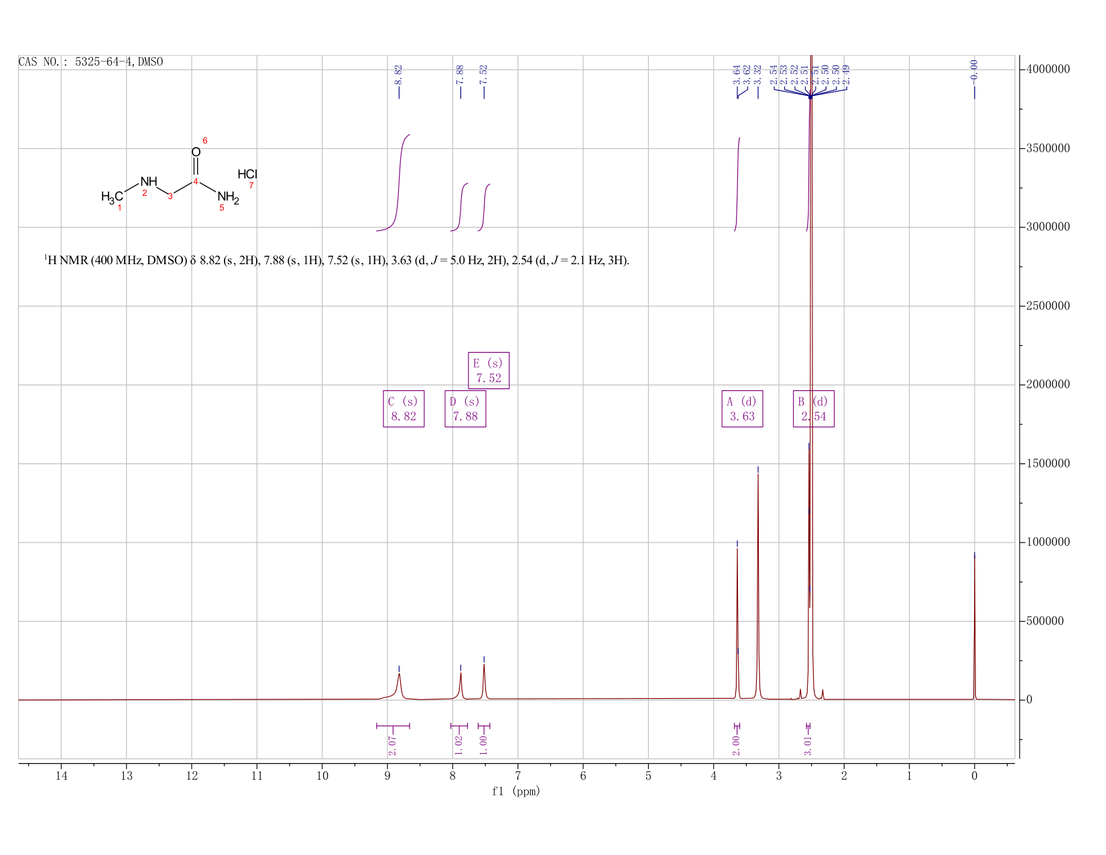Image resolution: width=1106 pixels, height=855 pixels.
Task: Click the broad peak at 8.82 ppm
Action: (x=399, y=685)
